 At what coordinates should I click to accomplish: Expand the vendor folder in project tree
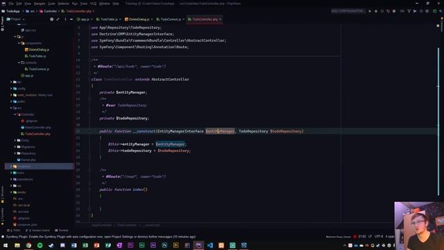11,192
